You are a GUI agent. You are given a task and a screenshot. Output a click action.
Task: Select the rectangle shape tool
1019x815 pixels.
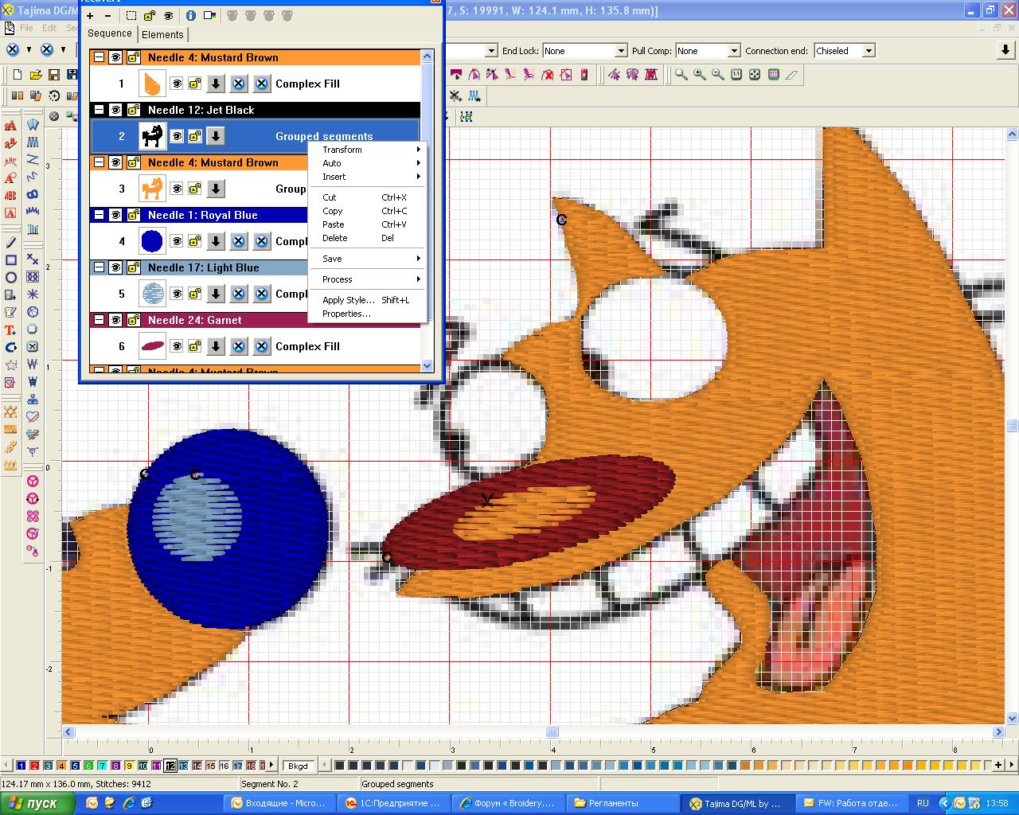(11, 260)
